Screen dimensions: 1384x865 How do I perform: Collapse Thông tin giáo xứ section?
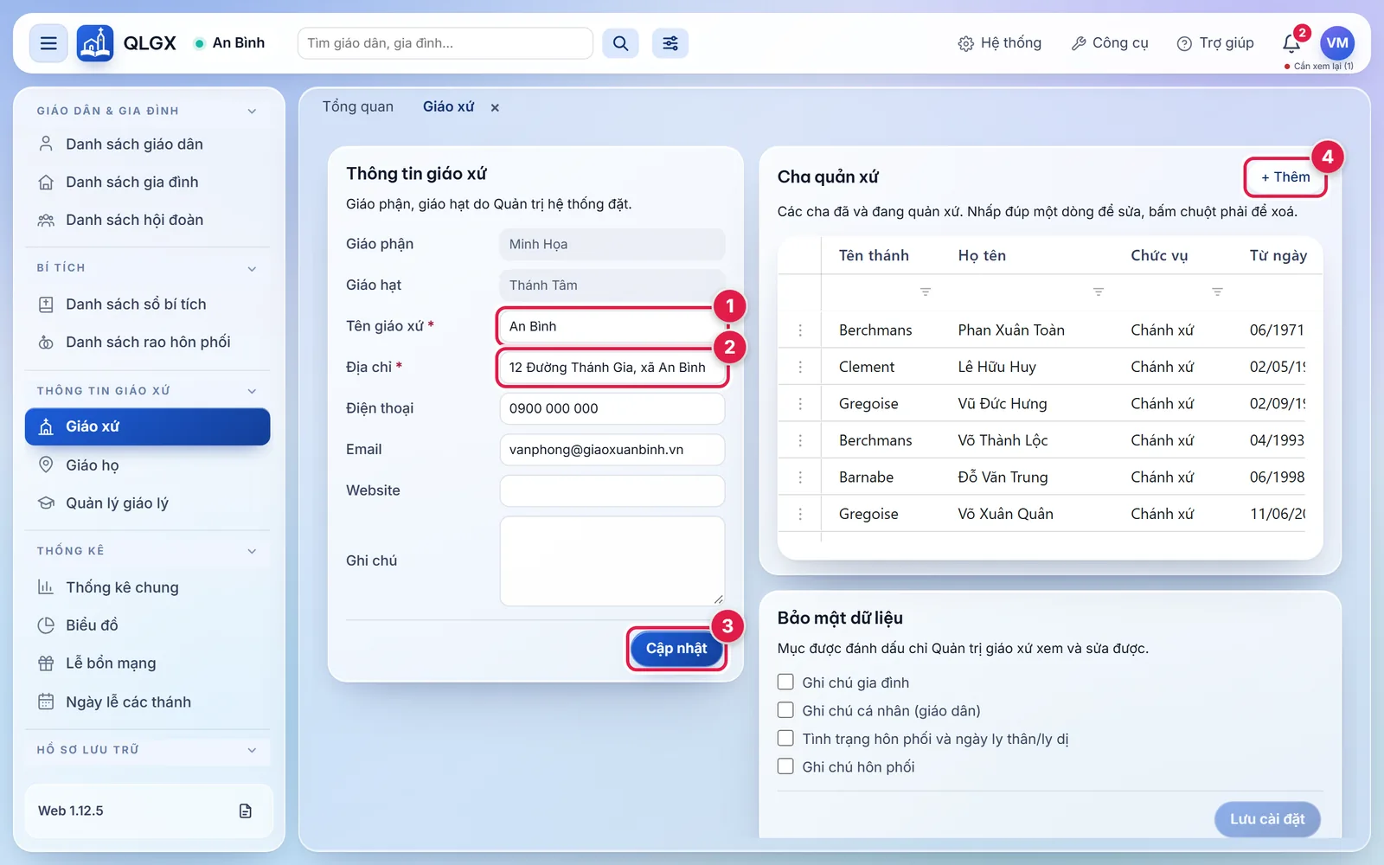[x=252, y=391]
